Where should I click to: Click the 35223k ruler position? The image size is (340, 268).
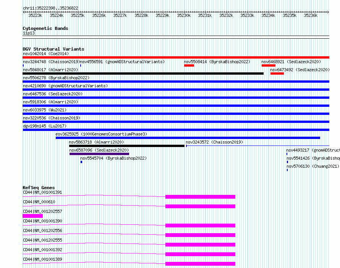(x=35, y=15)
